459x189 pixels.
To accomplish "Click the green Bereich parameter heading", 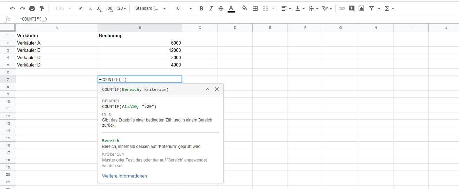I will [x=110, y=141].
